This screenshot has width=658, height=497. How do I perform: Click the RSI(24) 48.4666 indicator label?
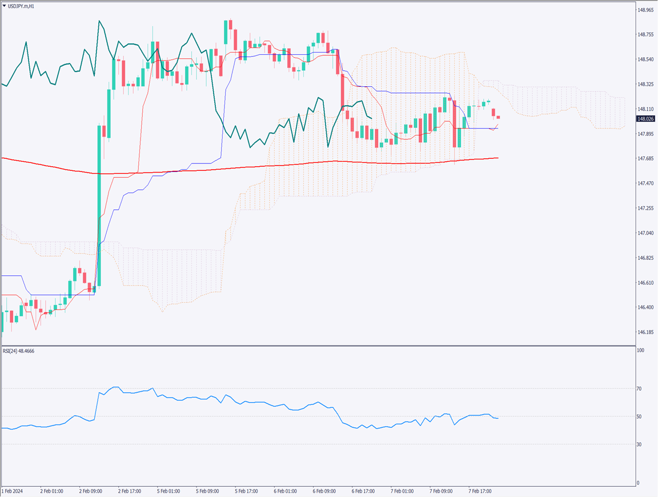coord(18,351)
